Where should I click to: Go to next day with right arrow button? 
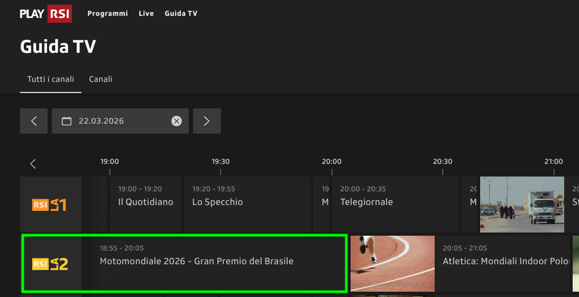(x=207, y=121)
